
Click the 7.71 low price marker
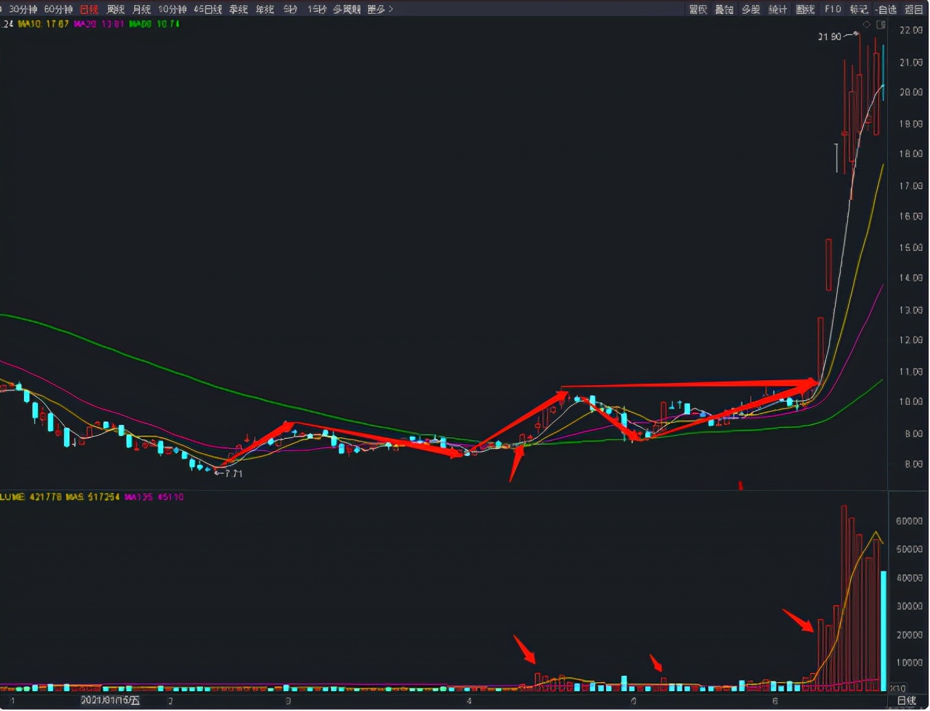click(232, 473)
